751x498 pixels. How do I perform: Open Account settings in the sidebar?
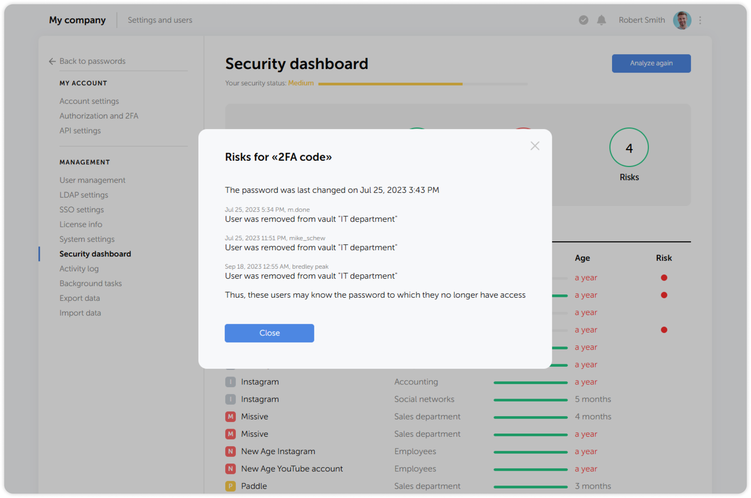tap(89, 101)
